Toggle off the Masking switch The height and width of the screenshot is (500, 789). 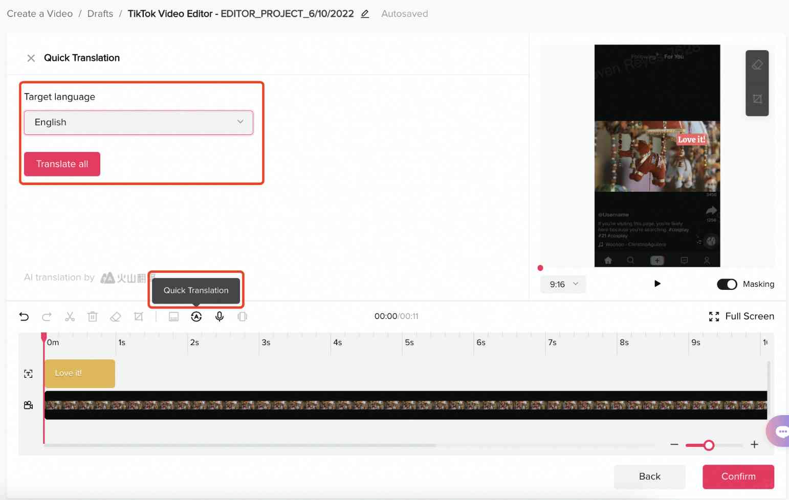coord(727,284)
